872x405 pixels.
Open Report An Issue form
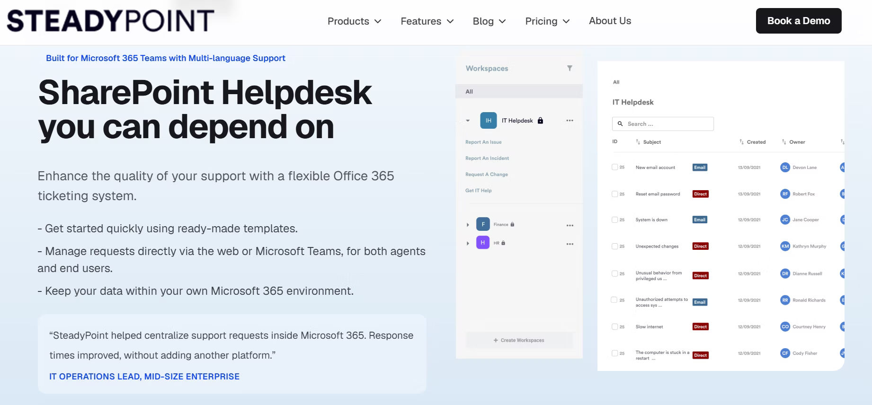coord(483,142)
